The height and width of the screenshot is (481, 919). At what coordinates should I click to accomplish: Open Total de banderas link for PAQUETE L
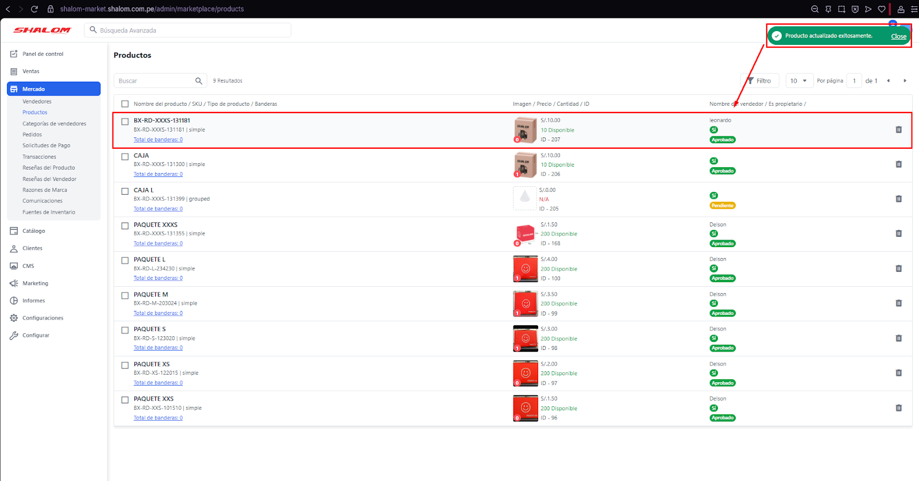pos(158,278)
